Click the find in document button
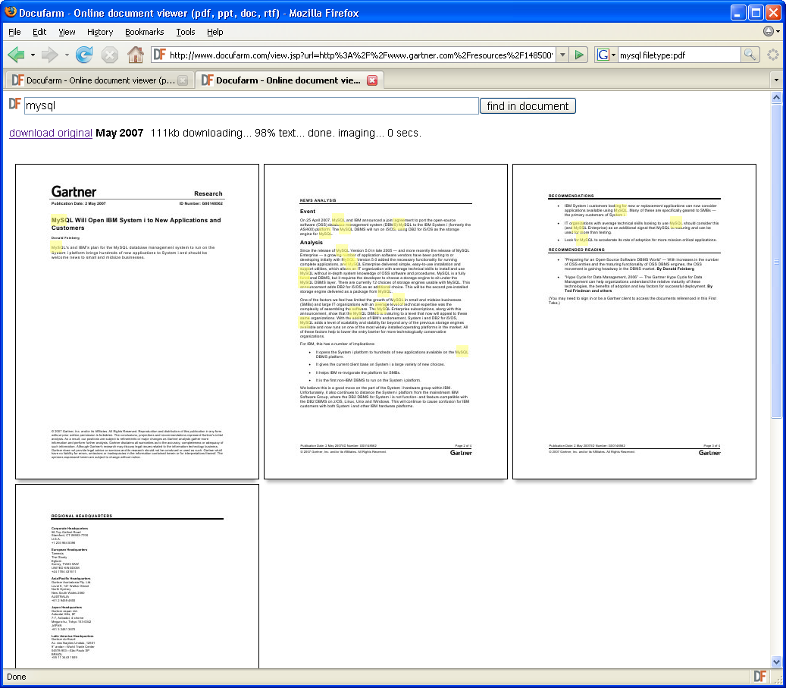This screenshot has height=688, width=786. pyautogui.click(x=528, y=106)
